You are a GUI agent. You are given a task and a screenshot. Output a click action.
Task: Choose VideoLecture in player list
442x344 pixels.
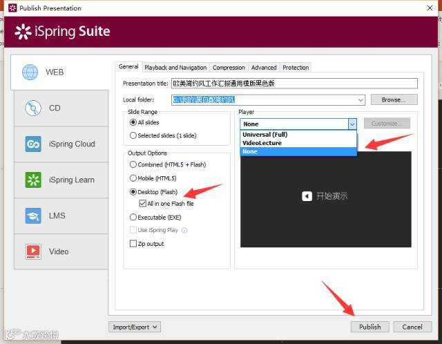point(298,143)
